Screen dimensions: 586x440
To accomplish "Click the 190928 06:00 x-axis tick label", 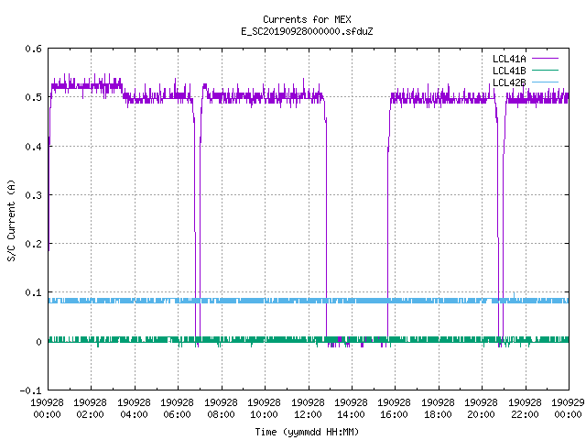I will pos(177,409).
